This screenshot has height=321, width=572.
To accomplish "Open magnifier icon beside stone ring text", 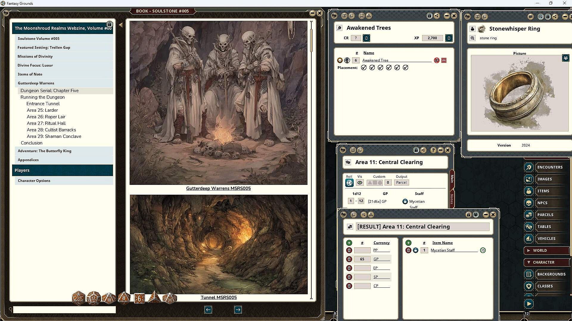I will pos(472,38).
